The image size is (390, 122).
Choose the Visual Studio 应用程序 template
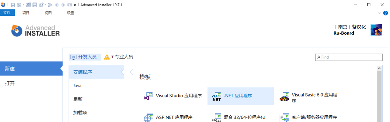pos(173,96)
